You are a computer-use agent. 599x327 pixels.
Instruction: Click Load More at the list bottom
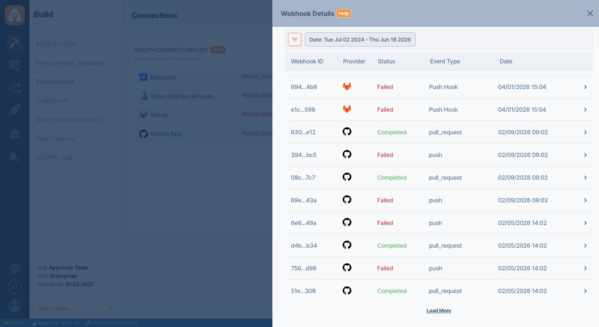(x=439, y=311)
